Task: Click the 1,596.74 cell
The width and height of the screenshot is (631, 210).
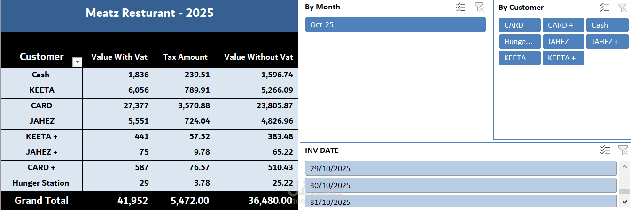Action: [x=257, y=75]
